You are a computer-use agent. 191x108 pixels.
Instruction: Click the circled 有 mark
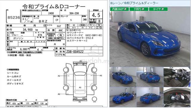[61, 35]
